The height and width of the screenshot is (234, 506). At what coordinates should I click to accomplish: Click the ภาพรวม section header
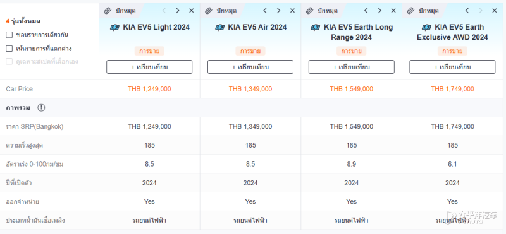click(x=18, y=108)
